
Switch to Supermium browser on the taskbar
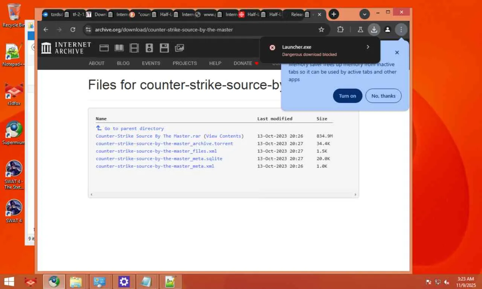coord(54,281)
